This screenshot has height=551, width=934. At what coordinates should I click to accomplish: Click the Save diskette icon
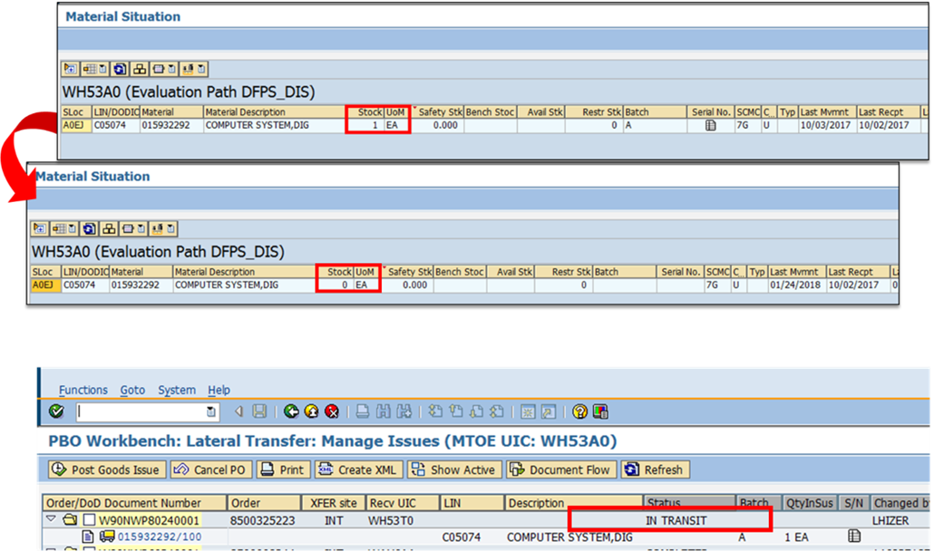(259, 412)
